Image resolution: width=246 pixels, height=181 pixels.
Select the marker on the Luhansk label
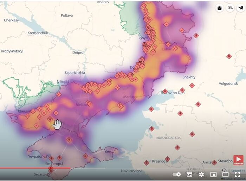175,49
